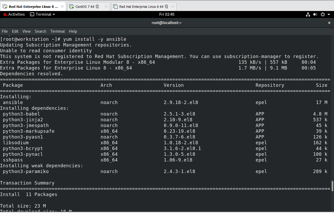The image size is (334, 213).
Task: Click the 'ansible' package row name
Action: (x=13, y=102)
